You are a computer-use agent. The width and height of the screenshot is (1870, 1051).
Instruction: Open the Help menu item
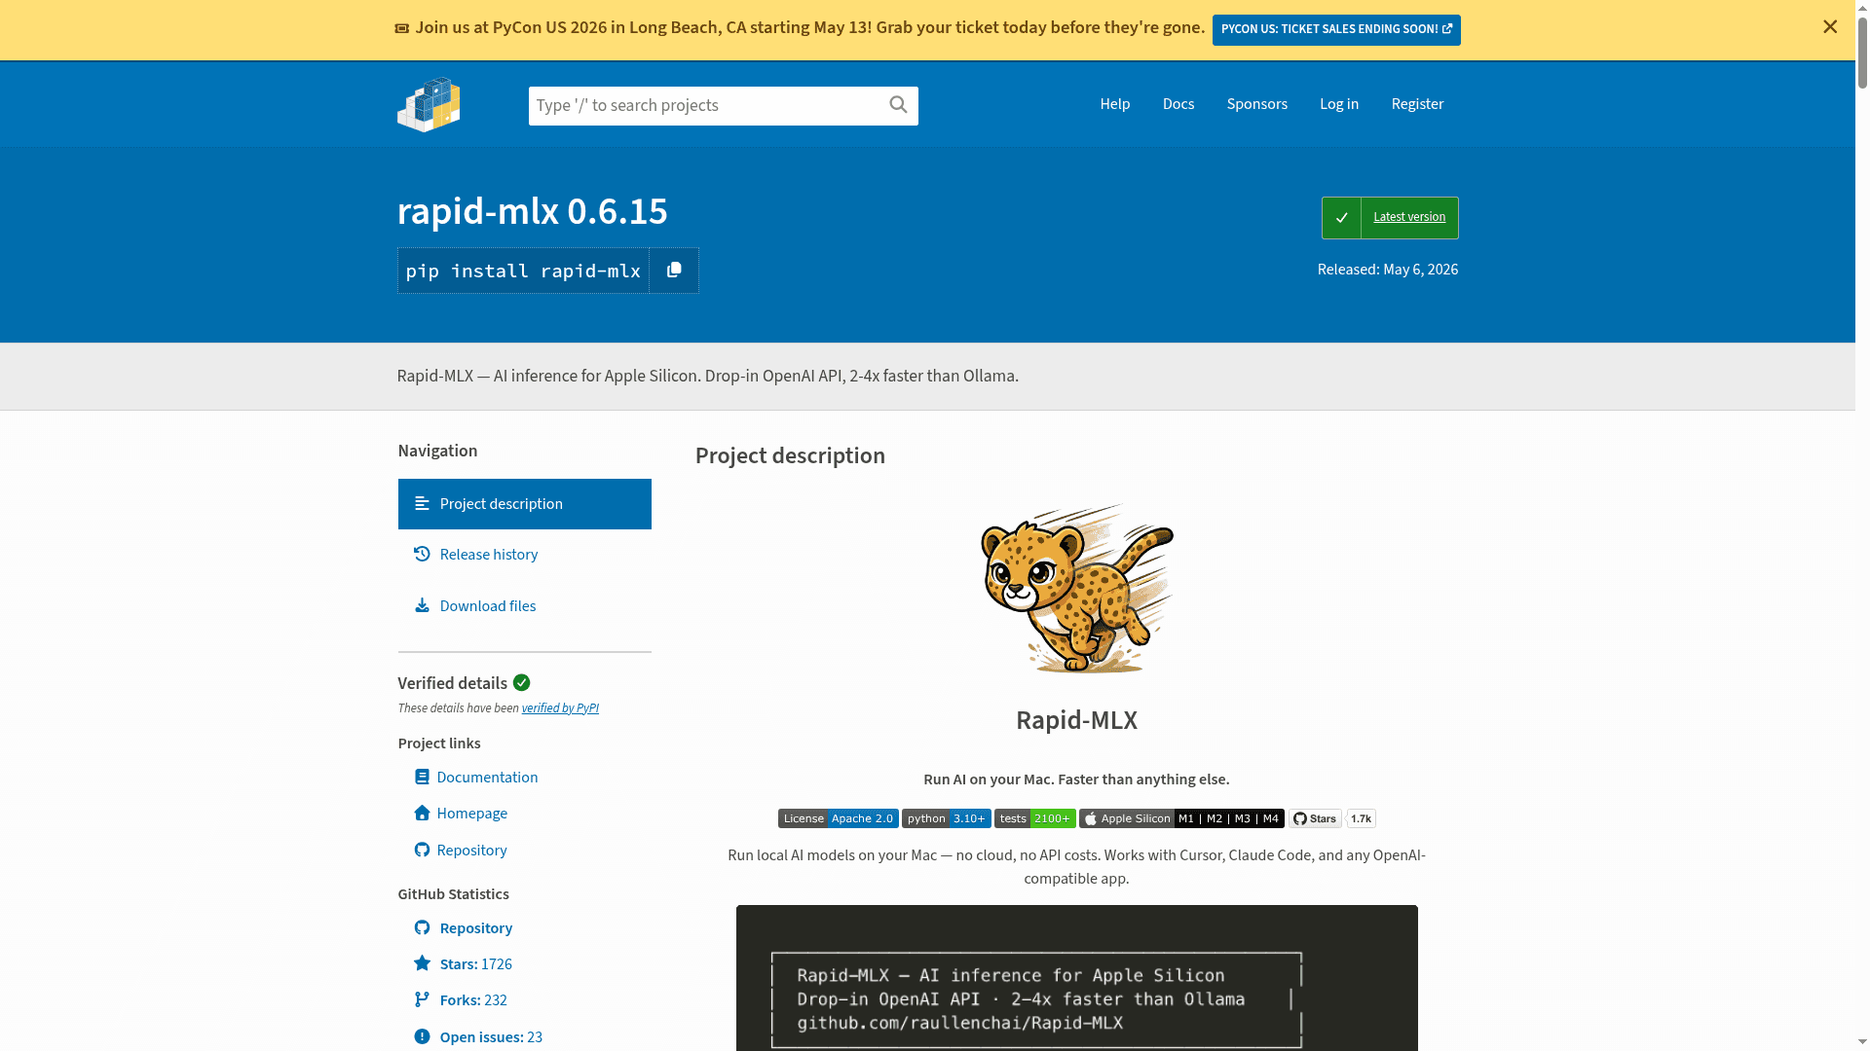[x=1115, y=104]
